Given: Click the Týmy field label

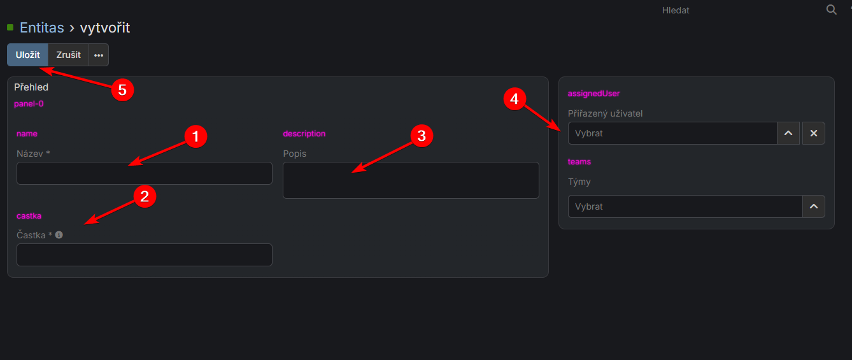Looking at the screenshot, I should click(x=579, y=182).
